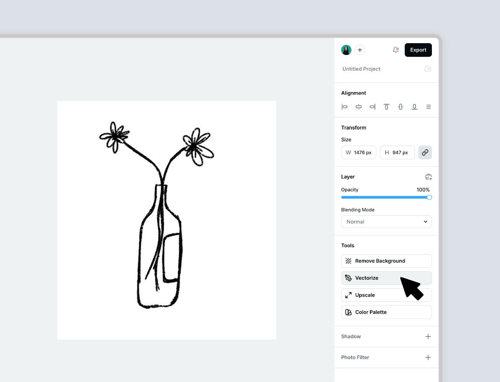Expand the Shadow section
The width and height of the screenshot is (500, 382).
pos(428,337)
